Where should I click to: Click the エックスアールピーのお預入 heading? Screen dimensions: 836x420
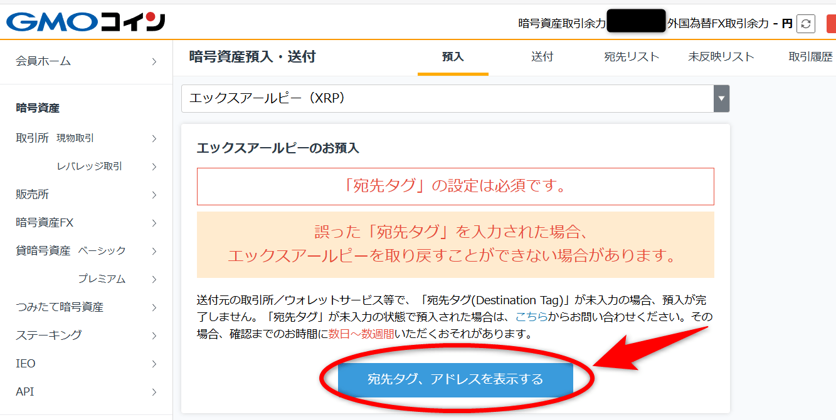[278, 148]
